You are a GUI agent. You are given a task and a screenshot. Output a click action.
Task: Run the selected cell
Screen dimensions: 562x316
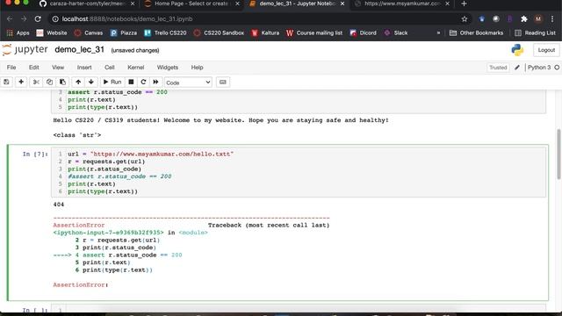[112, 82]
